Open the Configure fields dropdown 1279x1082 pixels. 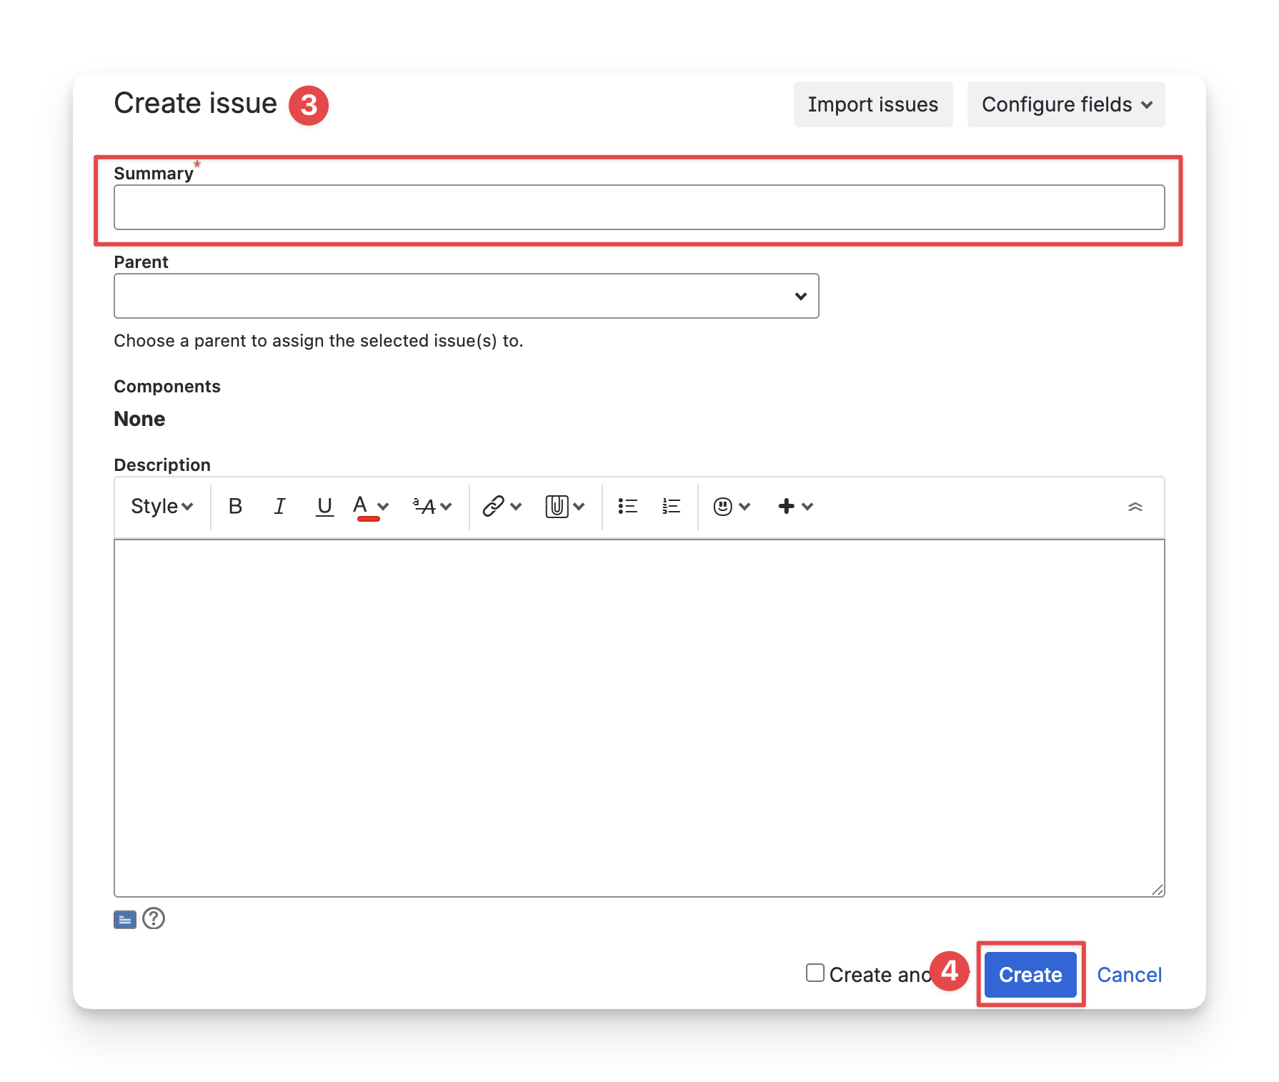point(1065,104)
